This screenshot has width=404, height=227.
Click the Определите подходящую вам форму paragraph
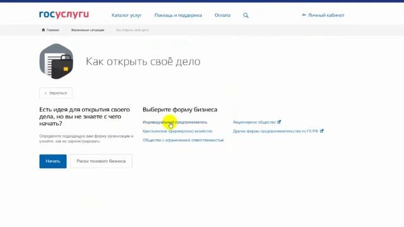pyautogui.click(x=86, y=139)
